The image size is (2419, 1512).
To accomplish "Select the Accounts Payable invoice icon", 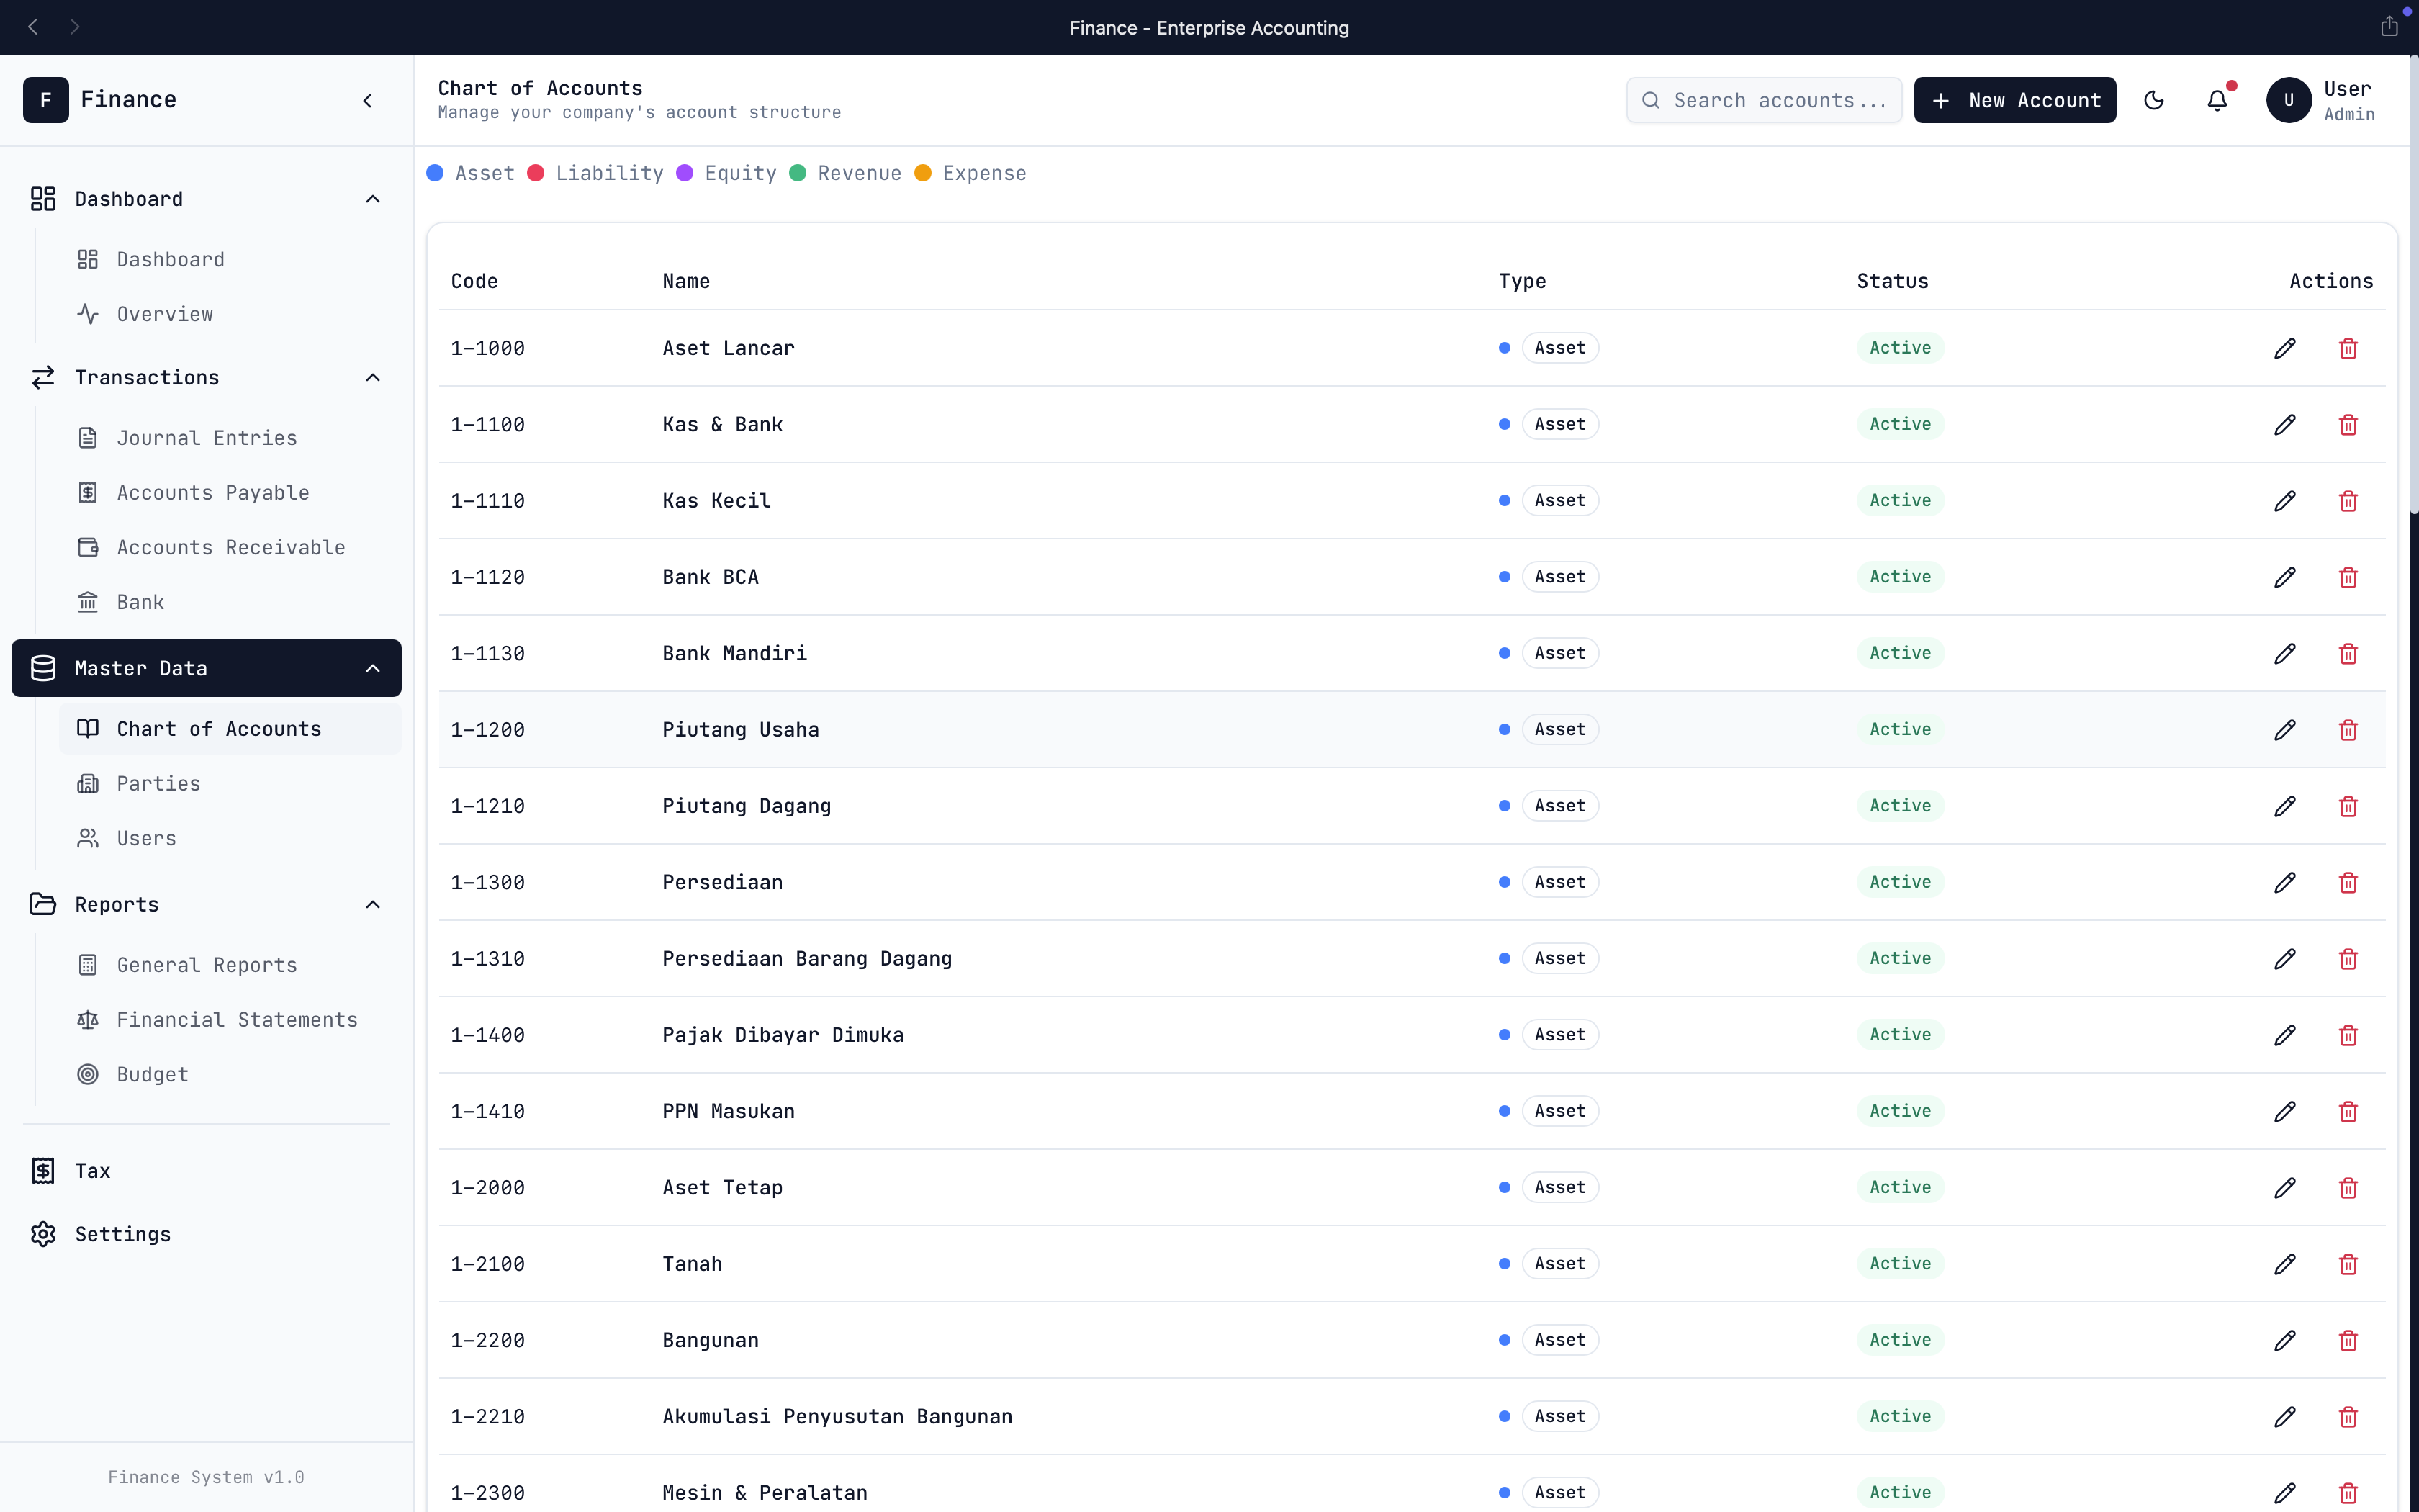I will pos(89,492).
